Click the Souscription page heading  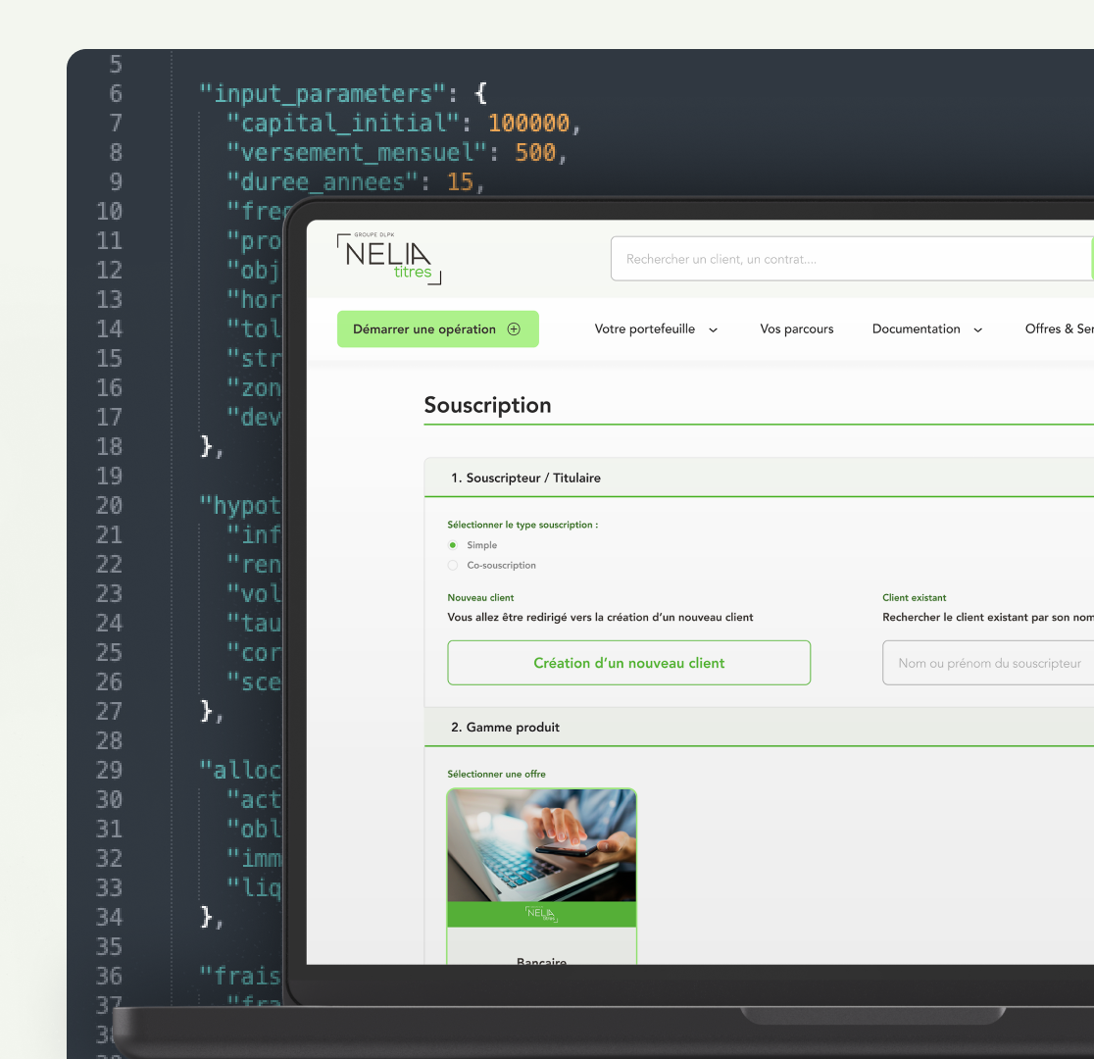[487, 405]
